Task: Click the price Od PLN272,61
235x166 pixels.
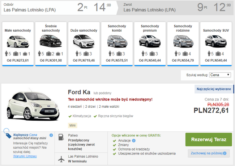Action: [18, 60]
